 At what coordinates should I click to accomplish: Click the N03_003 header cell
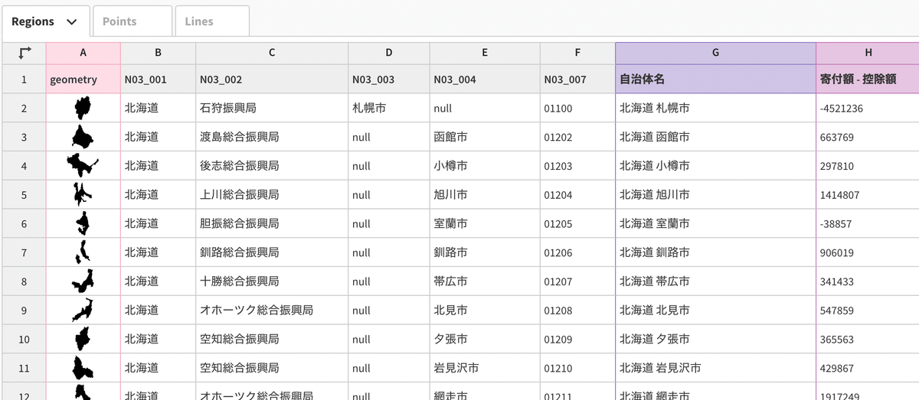click(x=389, y=79)
